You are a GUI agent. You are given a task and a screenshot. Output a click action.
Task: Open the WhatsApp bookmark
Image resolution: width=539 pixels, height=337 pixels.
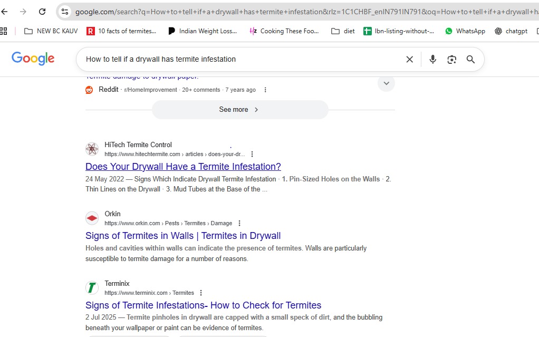pos(465,31)
